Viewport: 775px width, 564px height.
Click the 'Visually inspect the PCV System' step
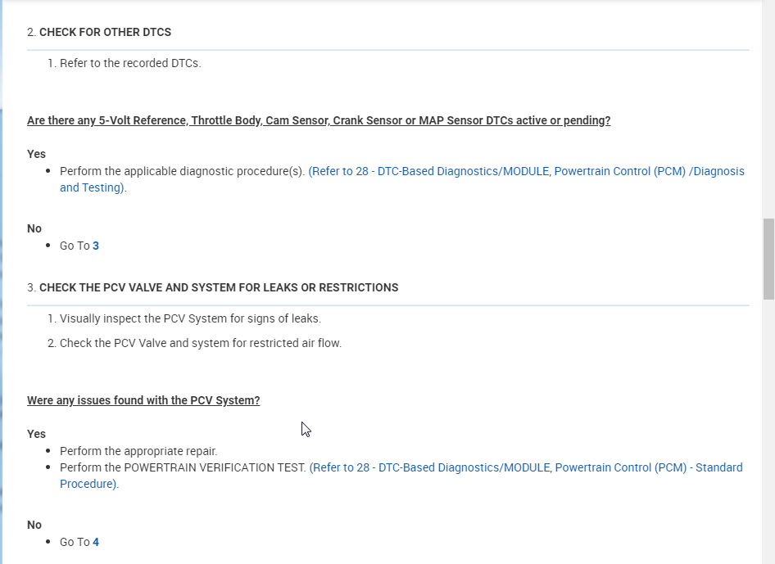190,318
